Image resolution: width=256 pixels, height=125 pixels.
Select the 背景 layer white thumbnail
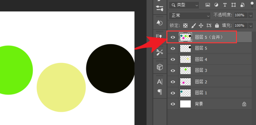point(185,104)
